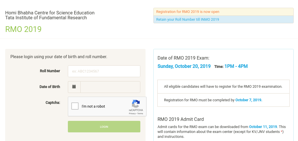Click the RMO 2019 Admit Card heading
Viewport: 298px width, 141px height.
[x=180, y=119]
